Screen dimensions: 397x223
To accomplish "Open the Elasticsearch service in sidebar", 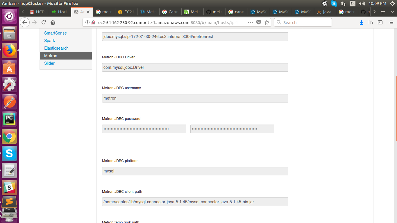I will click(x=56, y=48).
